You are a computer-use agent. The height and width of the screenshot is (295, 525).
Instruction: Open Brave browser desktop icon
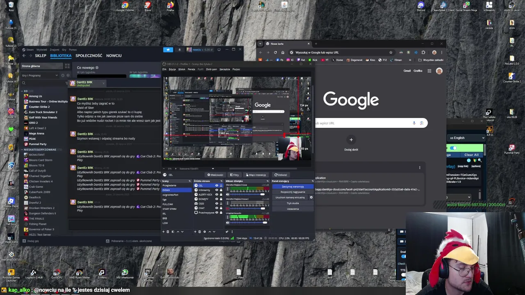pyautogui.click(x=148, y=7)
